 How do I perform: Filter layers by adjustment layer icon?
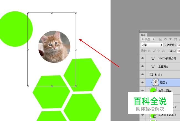point(165,39)
